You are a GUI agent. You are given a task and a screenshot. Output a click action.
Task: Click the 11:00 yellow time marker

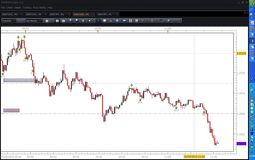click(168, 32)
